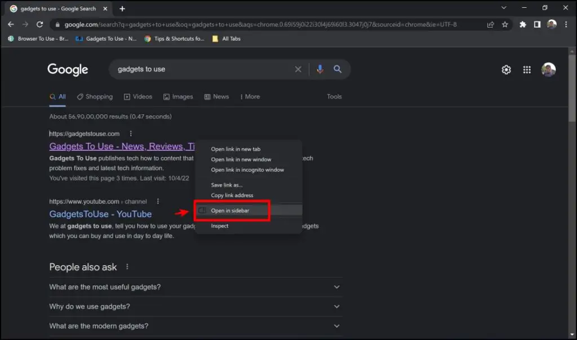The image size is (577, 340).
Task: Expand "What are the most useful gadgets?"
Action: tap(336, 287)
